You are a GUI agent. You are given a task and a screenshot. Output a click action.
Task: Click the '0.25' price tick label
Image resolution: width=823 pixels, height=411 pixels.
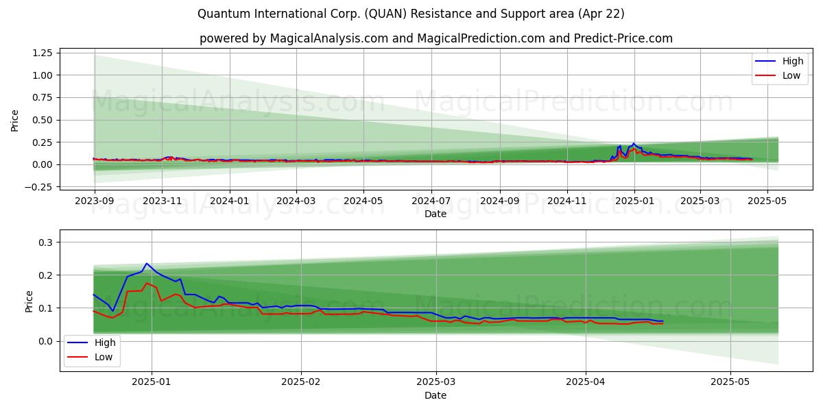click(x=43, y=142)
